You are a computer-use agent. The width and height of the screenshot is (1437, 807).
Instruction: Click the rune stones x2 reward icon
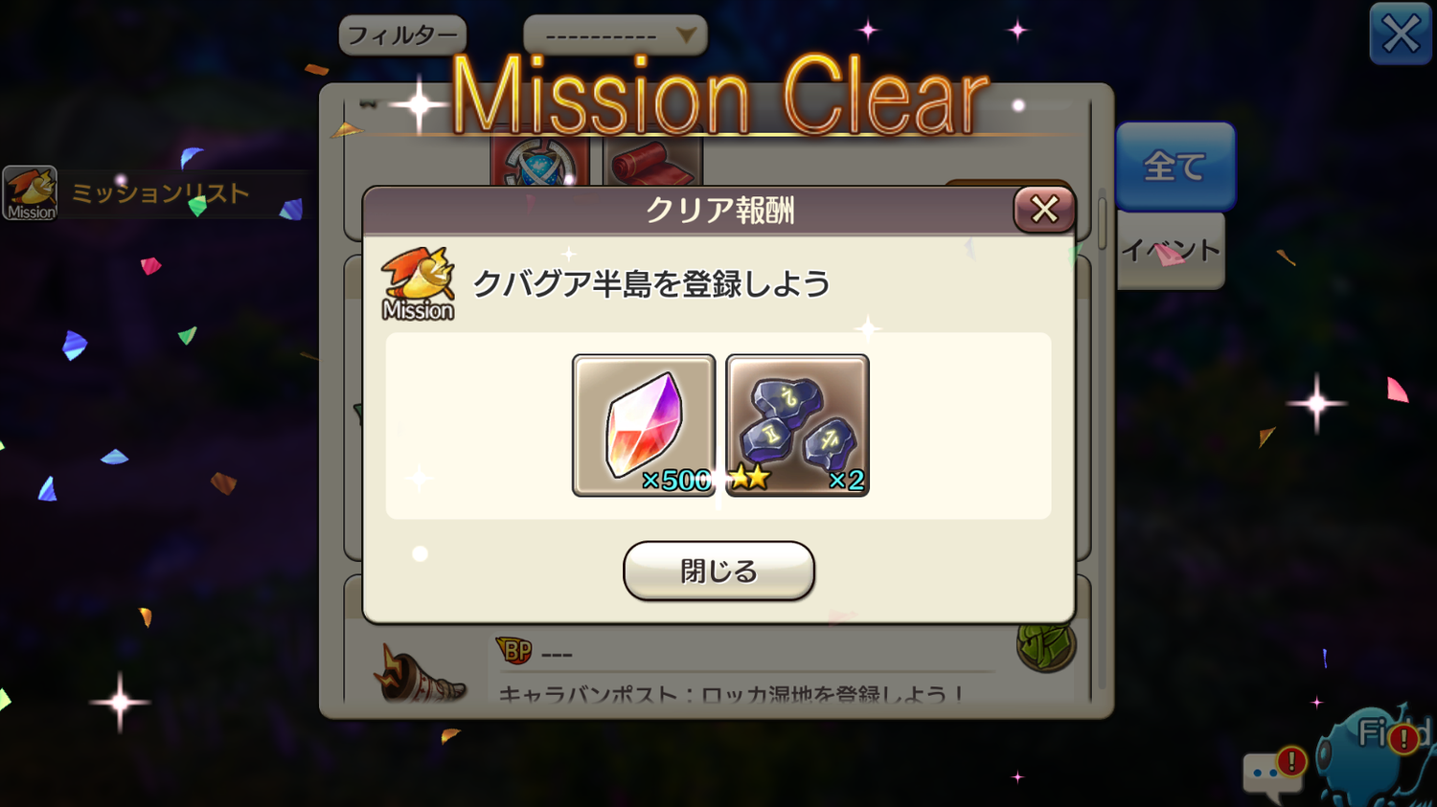797,425
